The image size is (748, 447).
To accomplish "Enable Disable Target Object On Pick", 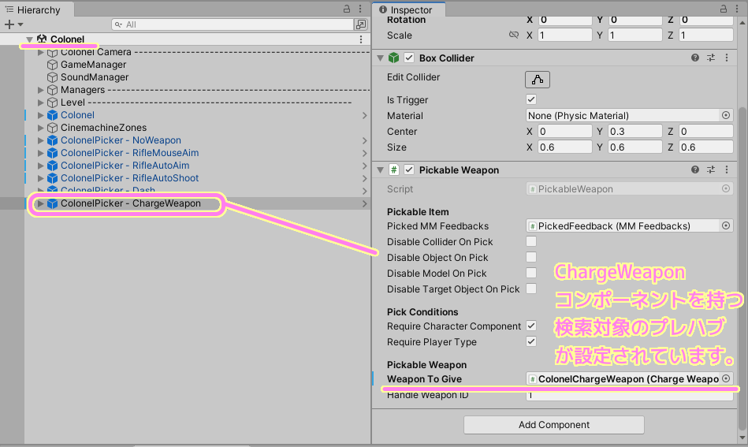I will tap(531, 289).
